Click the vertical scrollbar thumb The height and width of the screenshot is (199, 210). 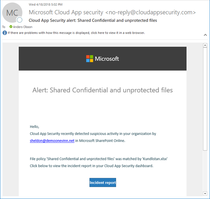205,98
